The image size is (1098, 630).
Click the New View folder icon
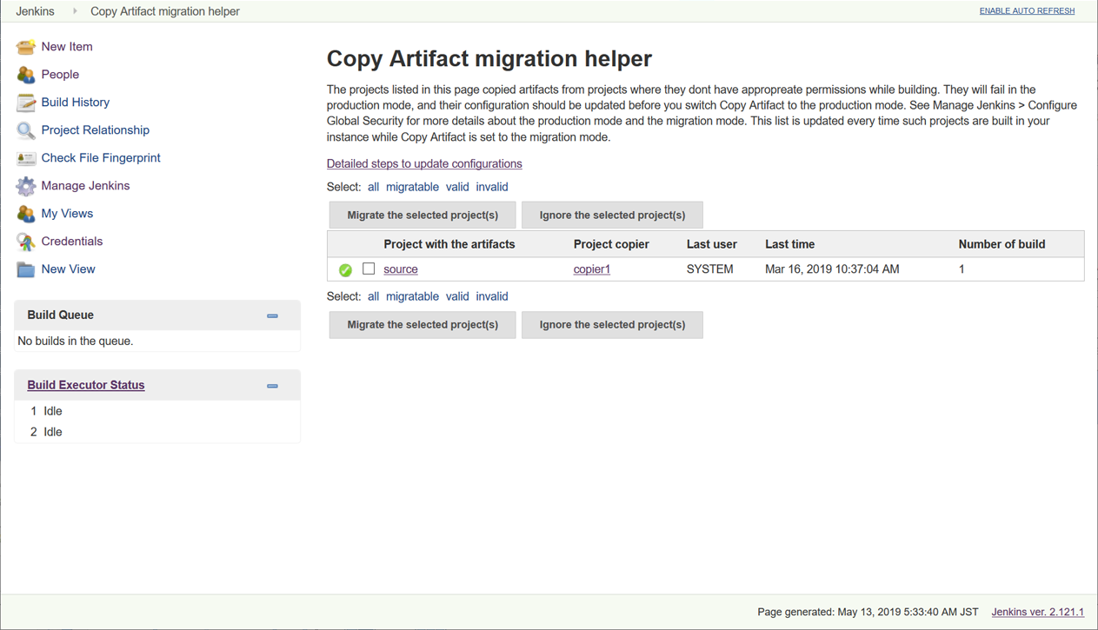pyautogui.click(x=25, y=269)
